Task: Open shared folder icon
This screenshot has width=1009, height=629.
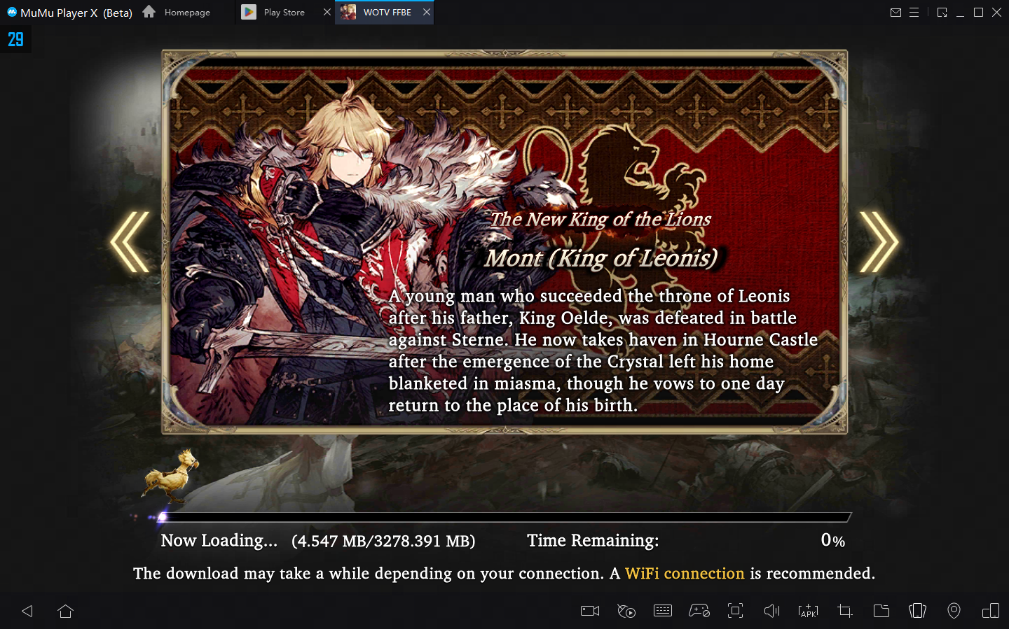Action: pyautogui.click(x=881, y=611)
